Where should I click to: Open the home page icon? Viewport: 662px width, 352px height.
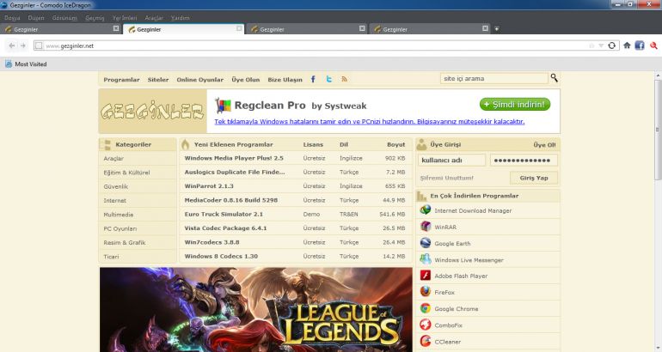627,46
